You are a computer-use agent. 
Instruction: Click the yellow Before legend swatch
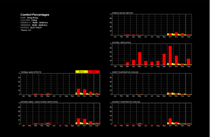coord(81,72)
